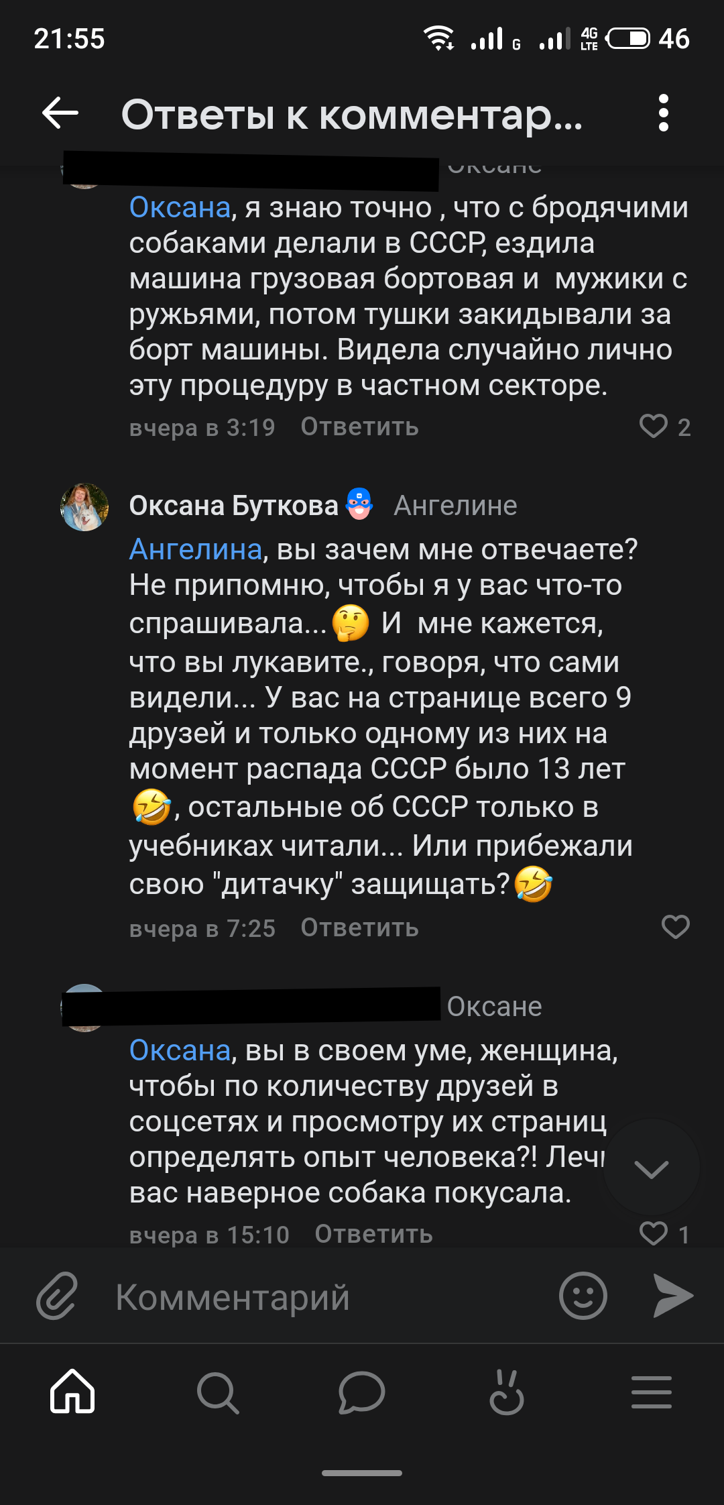Viewport: 724px width, 1505px height.
Task: Like Оксана Буткова's comment
Action: click(x=675, y=927)
